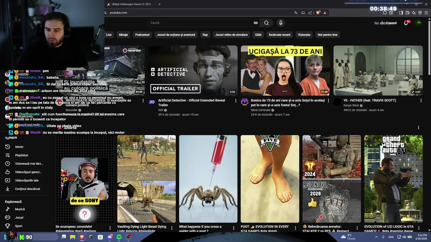
Task: Open a new browser tab
Action: click(160, 4)
